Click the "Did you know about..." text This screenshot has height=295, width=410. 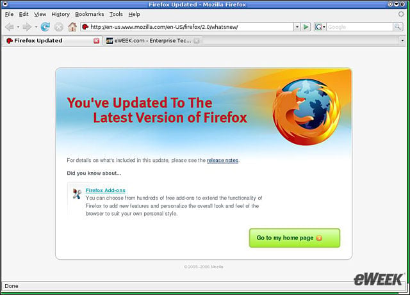tap(94, 173)
